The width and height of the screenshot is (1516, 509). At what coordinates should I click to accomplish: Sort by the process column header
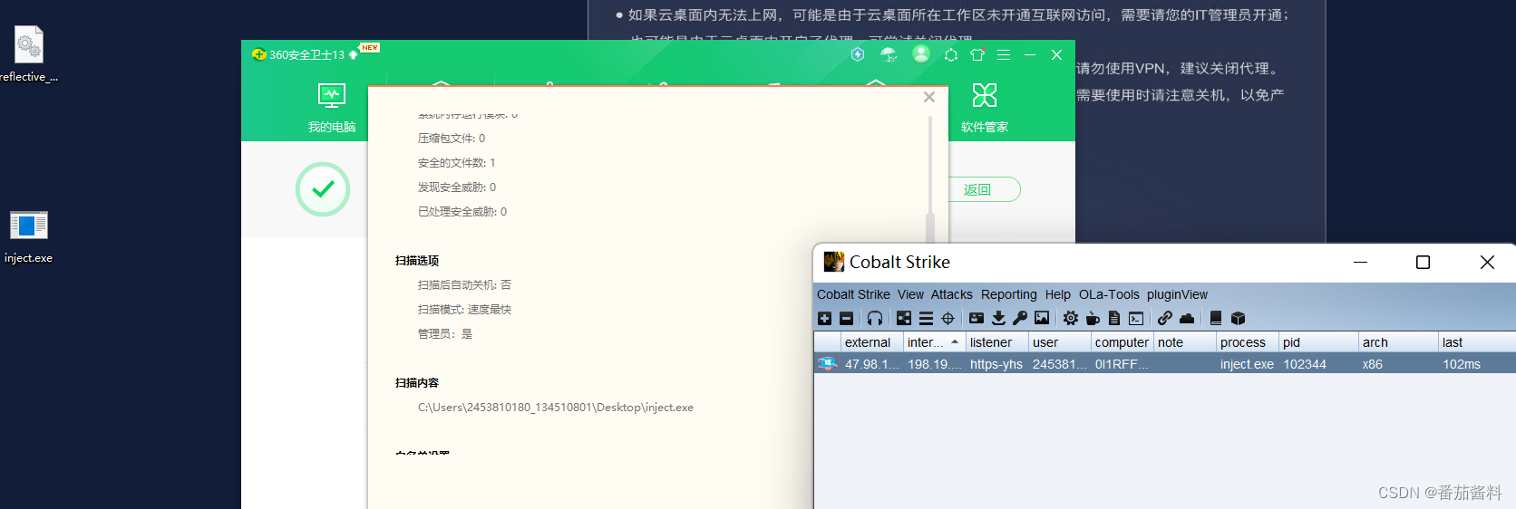click(1247, 342)
